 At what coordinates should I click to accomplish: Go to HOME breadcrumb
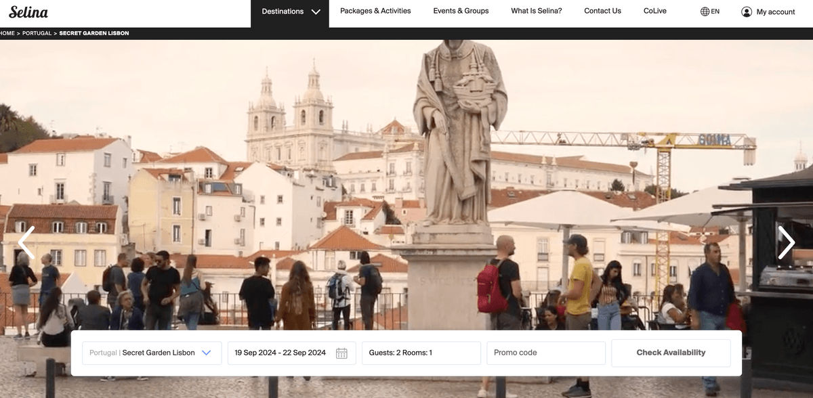coord(7,33)
